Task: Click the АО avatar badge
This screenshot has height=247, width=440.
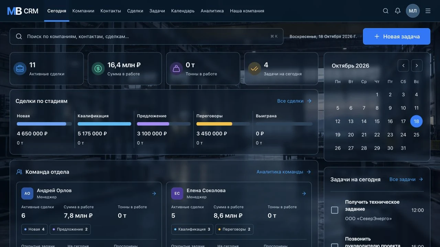Action: pos(27,193)
